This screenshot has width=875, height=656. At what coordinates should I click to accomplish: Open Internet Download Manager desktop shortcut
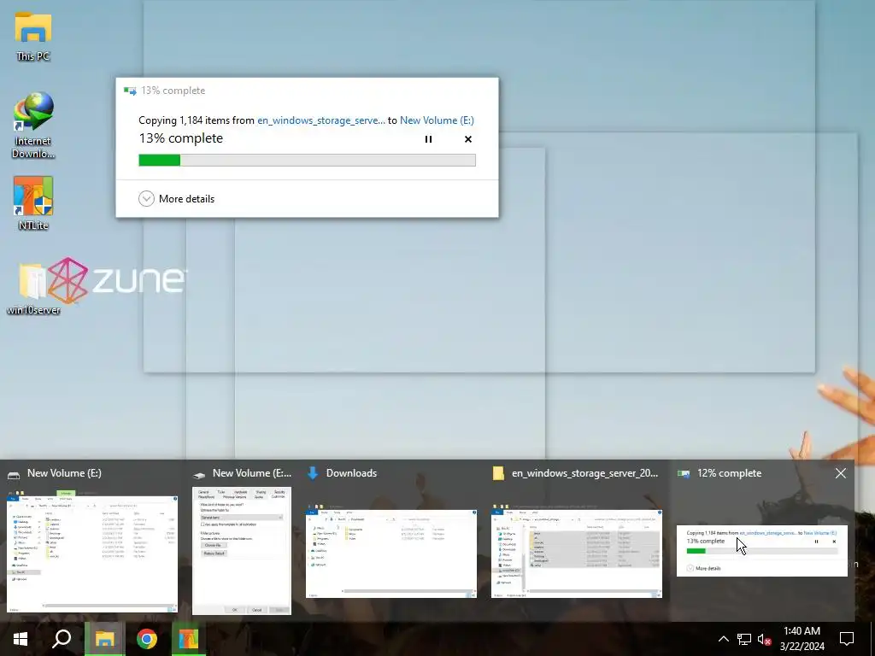pyautogui.click(x=33, y=126)
